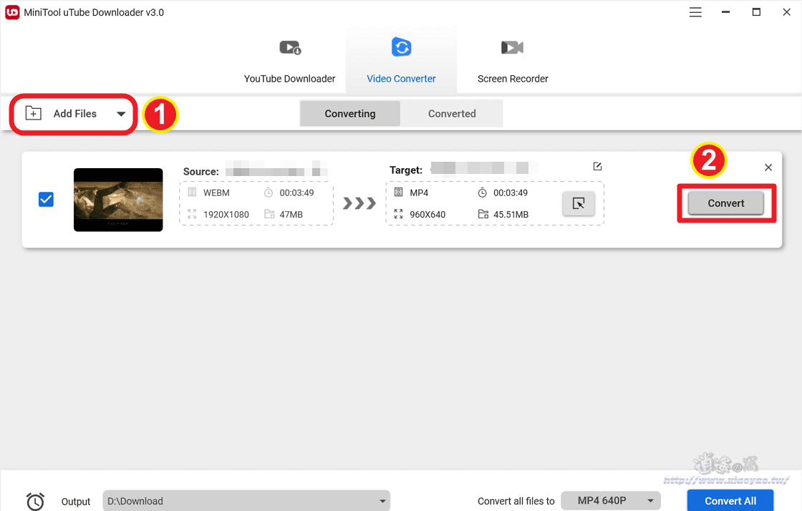The width and height of the screenshot is (802, 511).
Task: Click the Convert All button
Action: click(730, 500)
